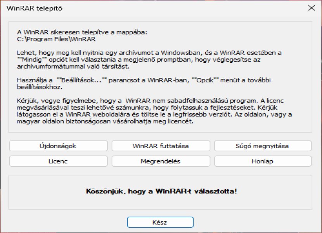Viewport: 322px width, 233px height.
Task: Select the path text C:\Program Files\WinRAR
Action: point(57,39)
